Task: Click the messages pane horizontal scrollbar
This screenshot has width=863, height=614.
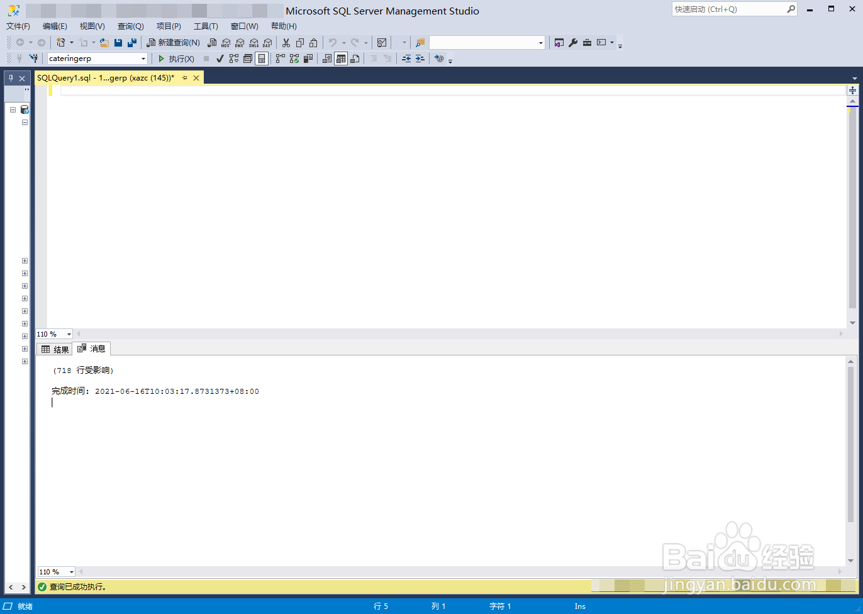Action: pos(462,572)
